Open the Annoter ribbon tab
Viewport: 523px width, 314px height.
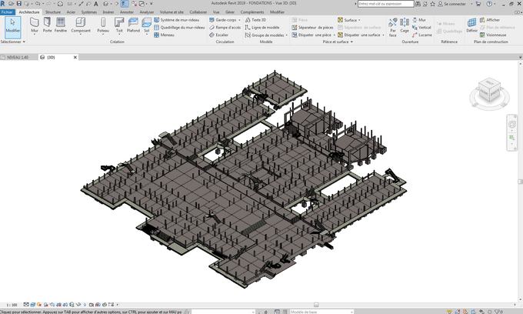click(127, 12)
